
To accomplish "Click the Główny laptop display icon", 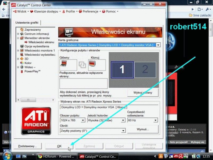I will click(x=64, y=64).
